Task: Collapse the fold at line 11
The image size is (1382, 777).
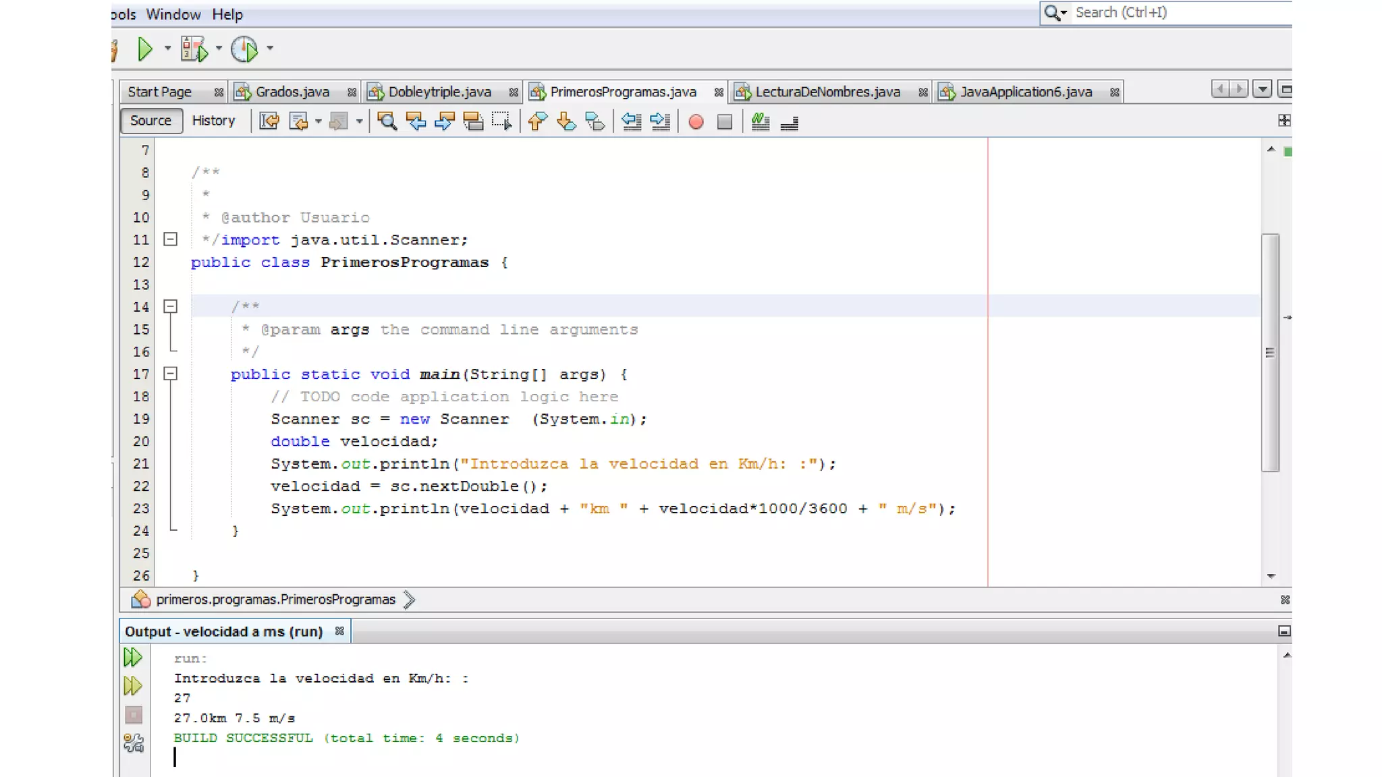Action: (171, 239)
